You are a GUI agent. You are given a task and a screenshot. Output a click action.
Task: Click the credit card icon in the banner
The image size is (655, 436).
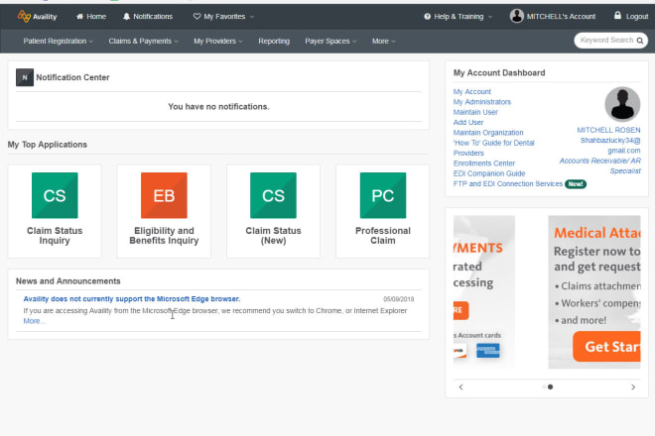pos(488,350)
